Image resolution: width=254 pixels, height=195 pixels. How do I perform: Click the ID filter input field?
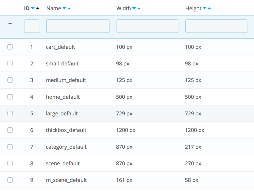pyautogui.click(x=31, y=26)
